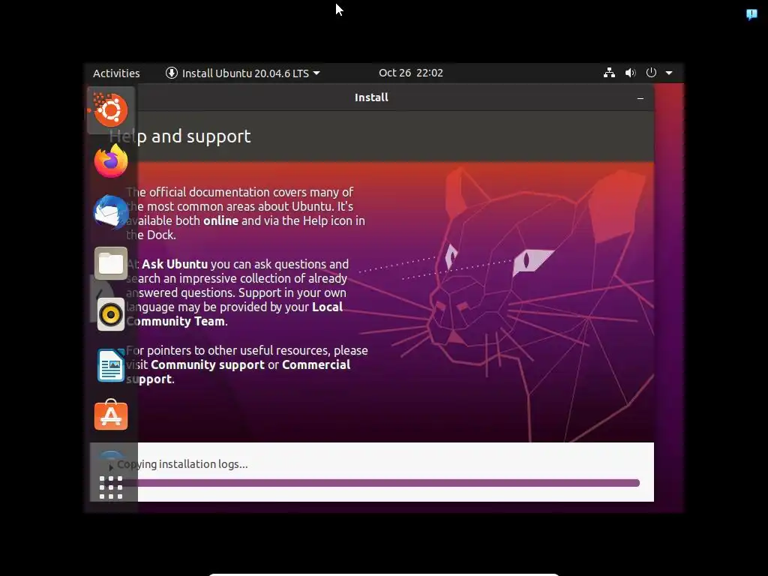Viewport: 768px width, 576px height.
Task: Open the Ubuntu installer icon in dock
Action: click(111, 109)
